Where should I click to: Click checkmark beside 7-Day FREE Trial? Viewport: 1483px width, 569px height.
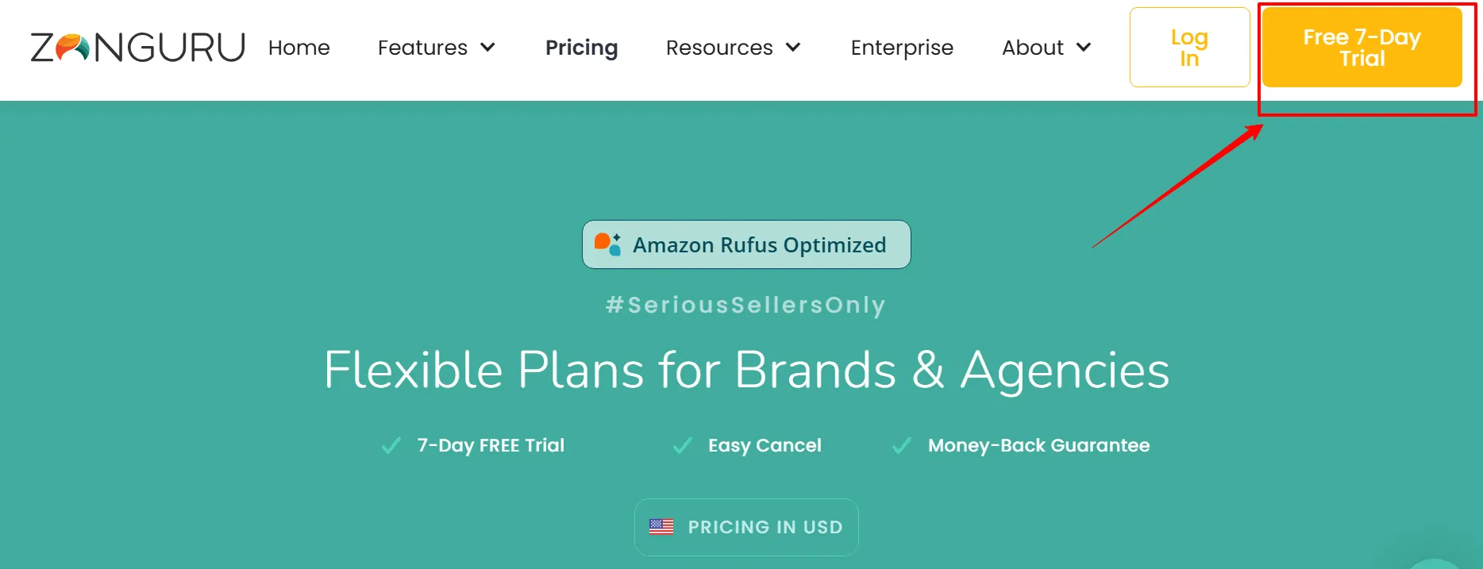click(391, 445)
